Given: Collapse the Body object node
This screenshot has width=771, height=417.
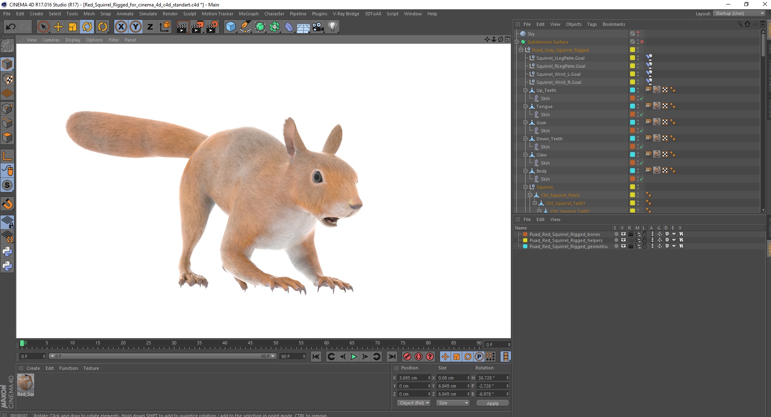Looking at the screenshot, I should pos(526,171).
